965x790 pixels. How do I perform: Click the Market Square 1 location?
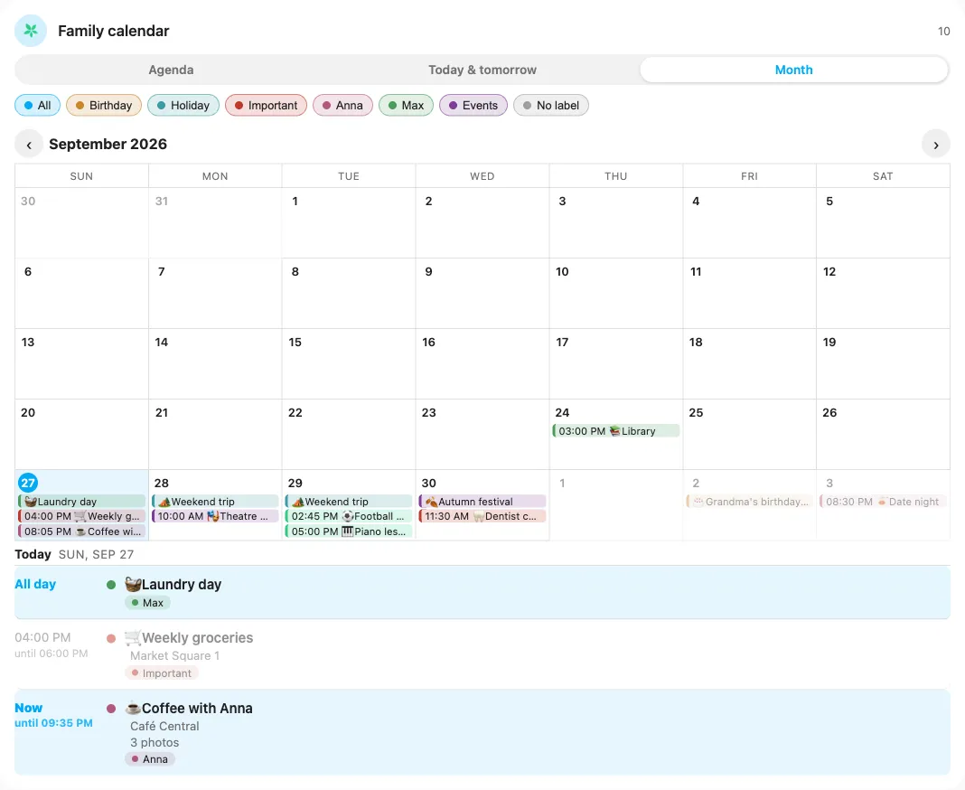[174, 655]
